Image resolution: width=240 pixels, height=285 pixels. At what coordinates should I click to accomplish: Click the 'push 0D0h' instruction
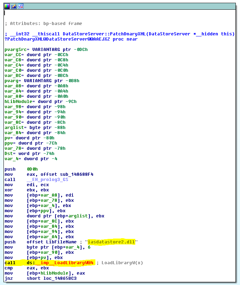pos(21,170)
